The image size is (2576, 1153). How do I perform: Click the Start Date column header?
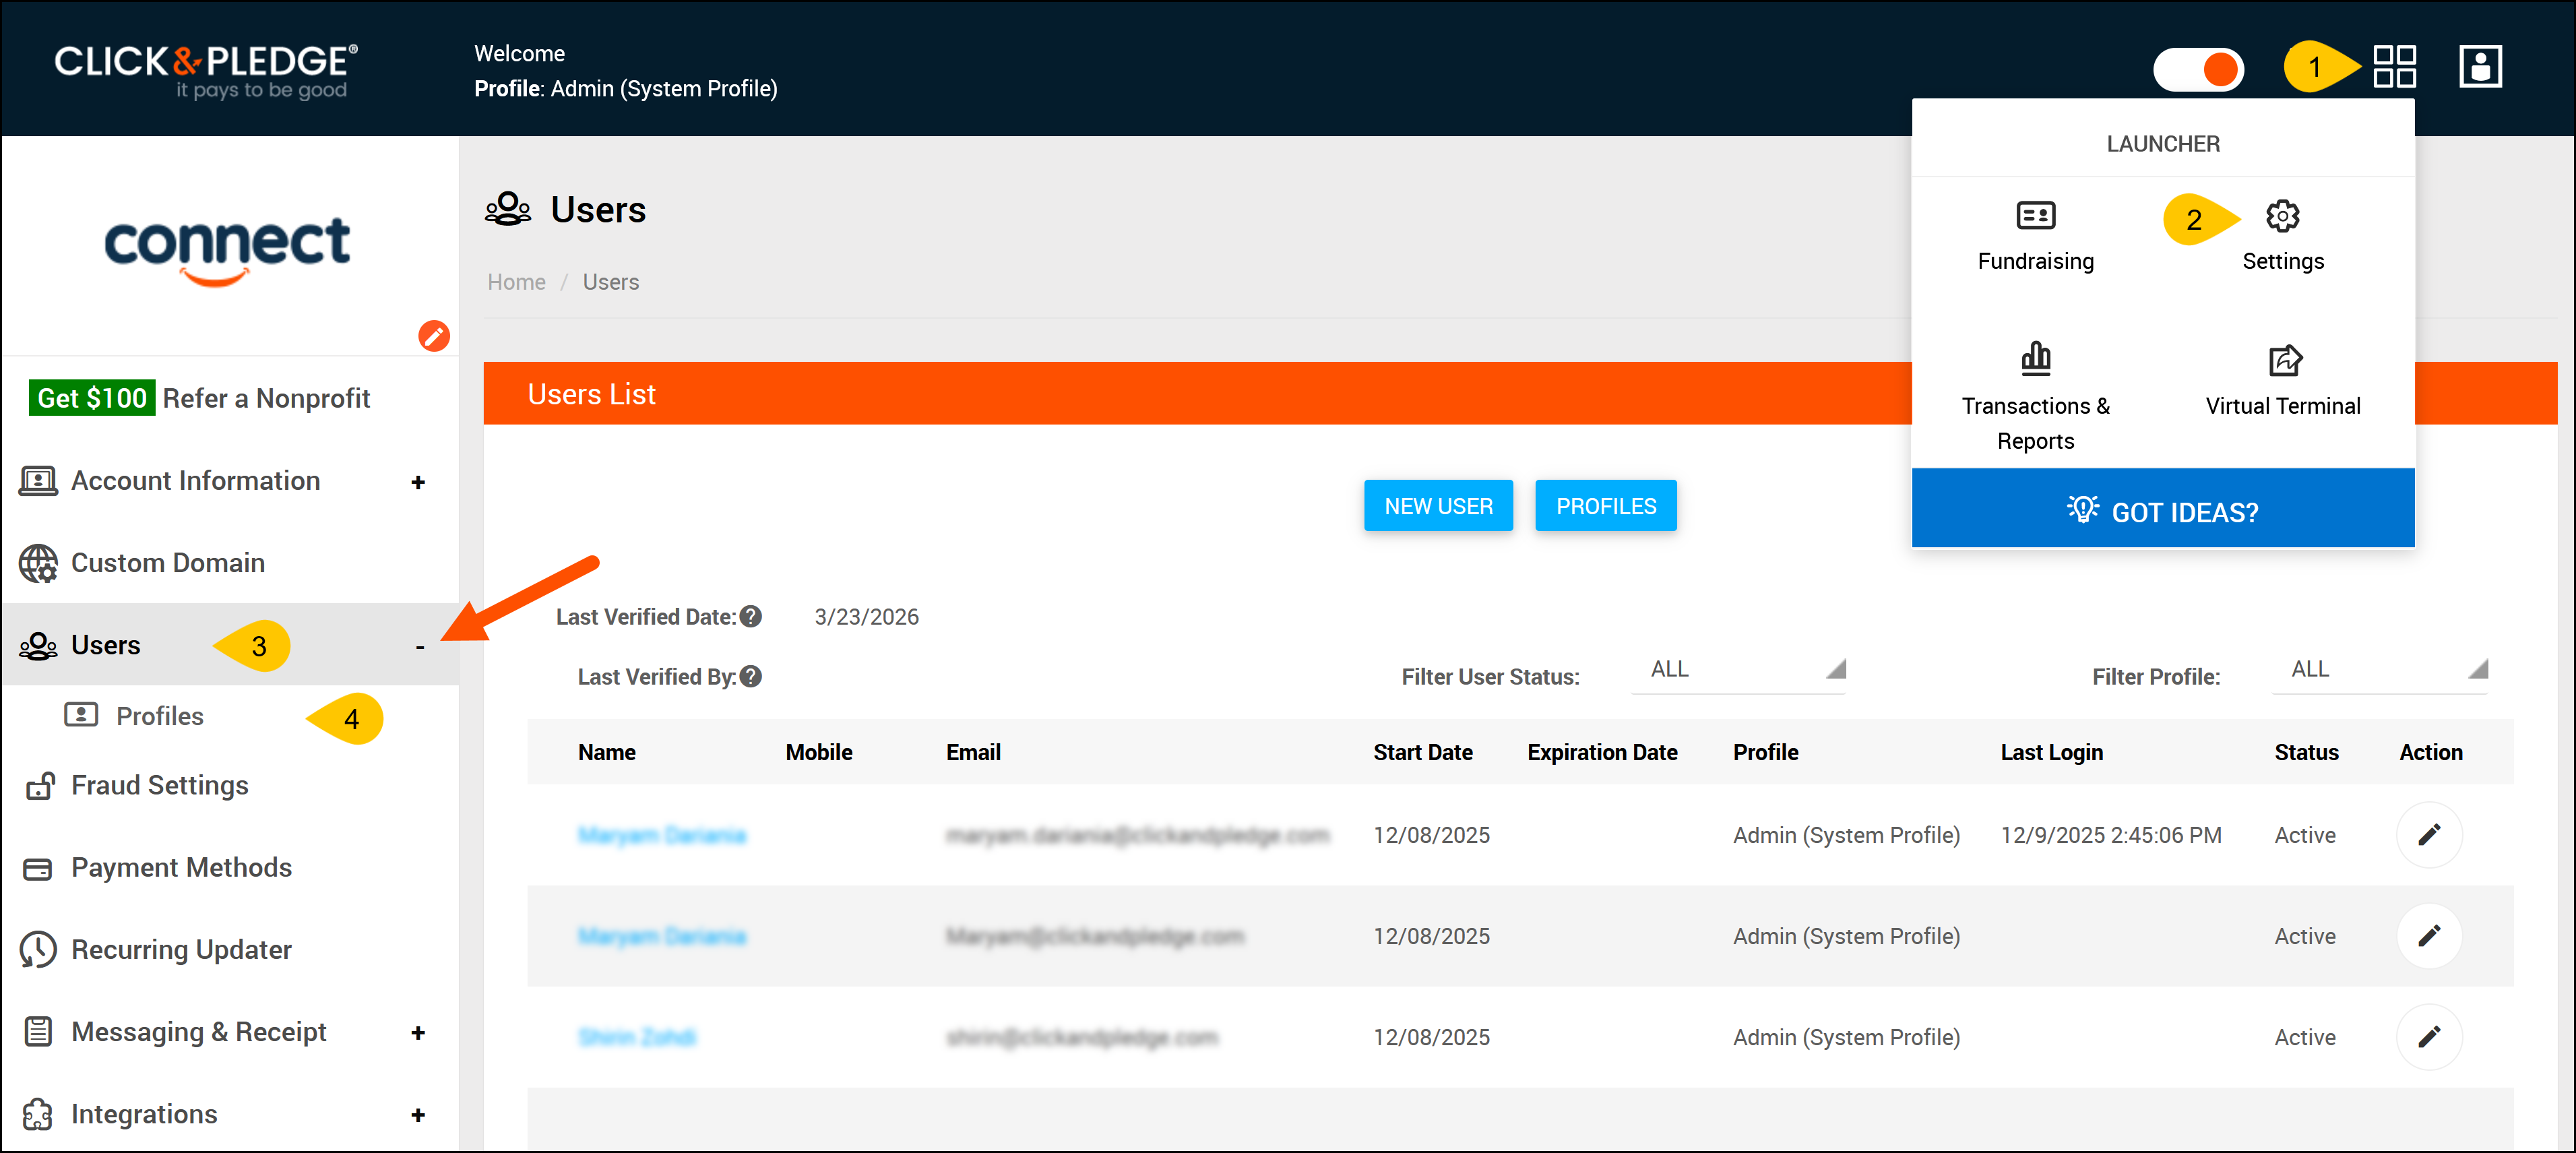(x=1422, y=753)
